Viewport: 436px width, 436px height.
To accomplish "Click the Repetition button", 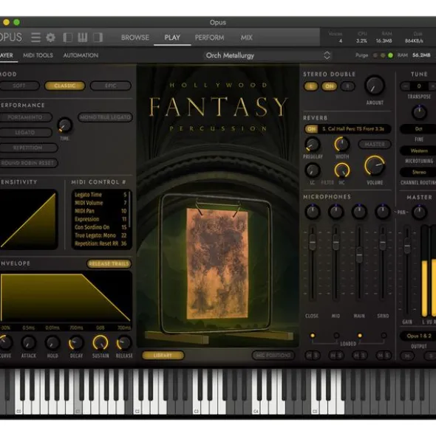I will click(28, 148).
